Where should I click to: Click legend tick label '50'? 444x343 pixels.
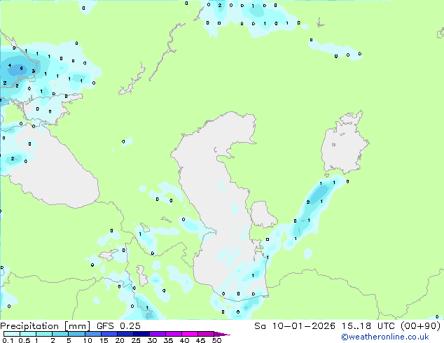pyautogui.click(x=216, y=340)
